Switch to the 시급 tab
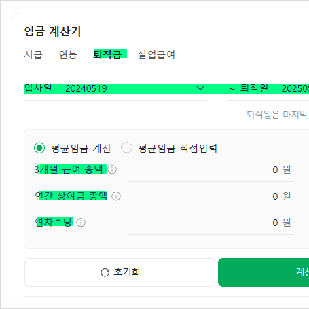 pos(33,55)
